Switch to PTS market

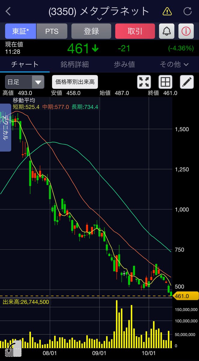pos(52,31)
